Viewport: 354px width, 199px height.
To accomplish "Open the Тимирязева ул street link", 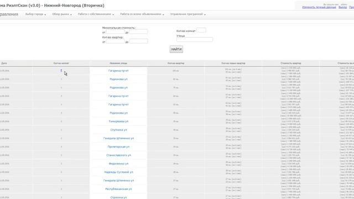I will (x=118, y=122).
